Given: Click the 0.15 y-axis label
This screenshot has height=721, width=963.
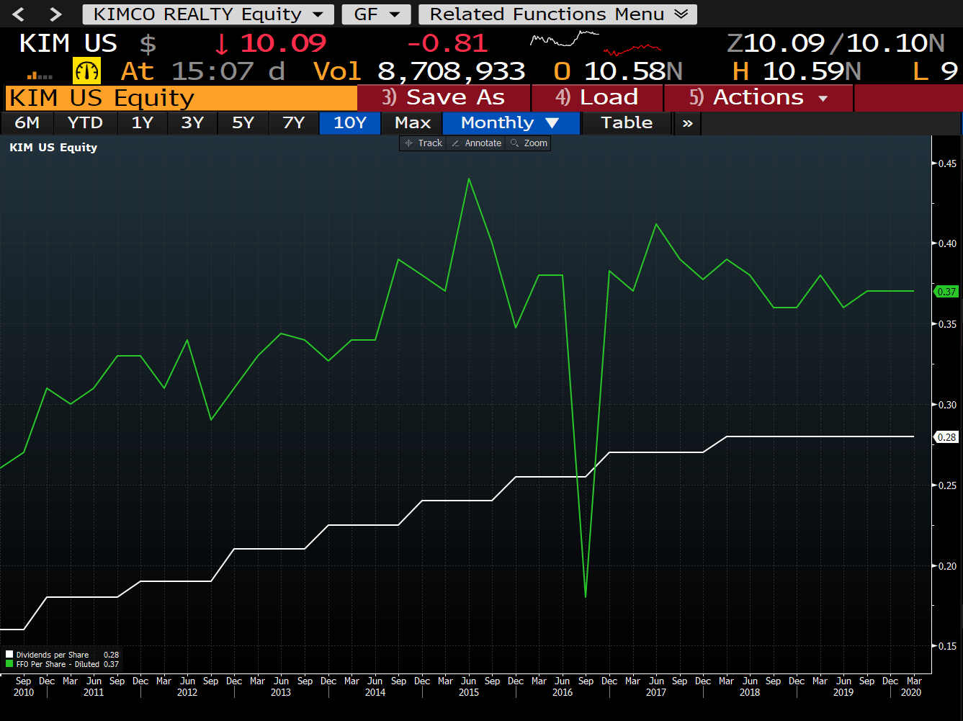Looking at the screenshot, I should pyautogui.click(x=948, y=646).
